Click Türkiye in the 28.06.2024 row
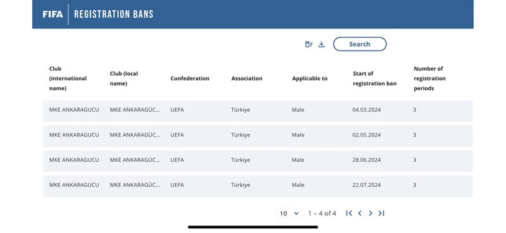Screen dimensions: 506x233 point(240,160)
